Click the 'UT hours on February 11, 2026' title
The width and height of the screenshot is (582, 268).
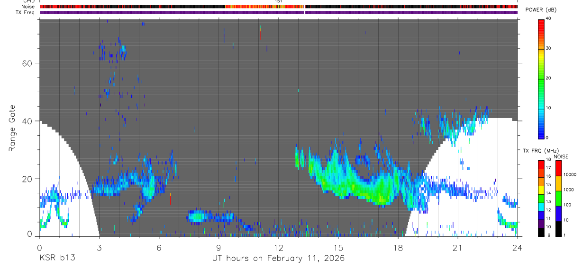tap(278, 259)
